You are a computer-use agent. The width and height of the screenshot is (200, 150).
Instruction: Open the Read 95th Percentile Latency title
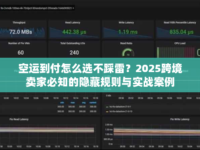[x=180, y=22]
